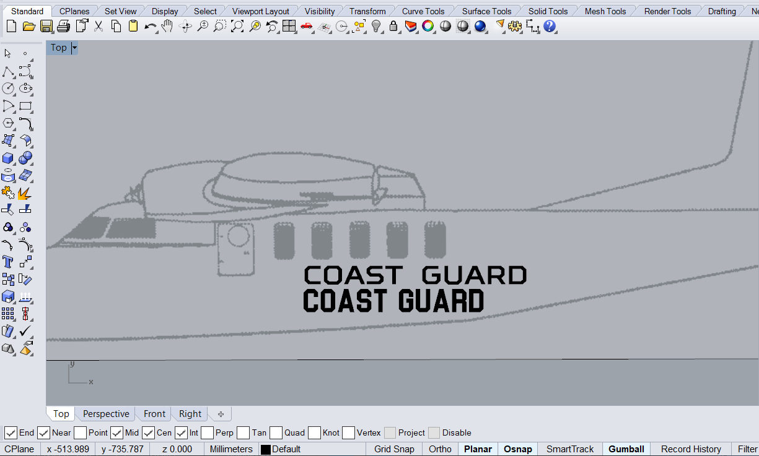Image resolution: width=759 pixels, height=456 pixels.
Task: Select the Box solid tool
Action: (x=8, y=158)
